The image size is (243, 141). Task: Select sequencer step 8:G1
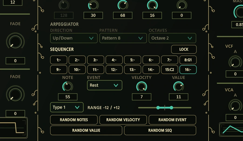pyautogui.click(x=188, y=60)
